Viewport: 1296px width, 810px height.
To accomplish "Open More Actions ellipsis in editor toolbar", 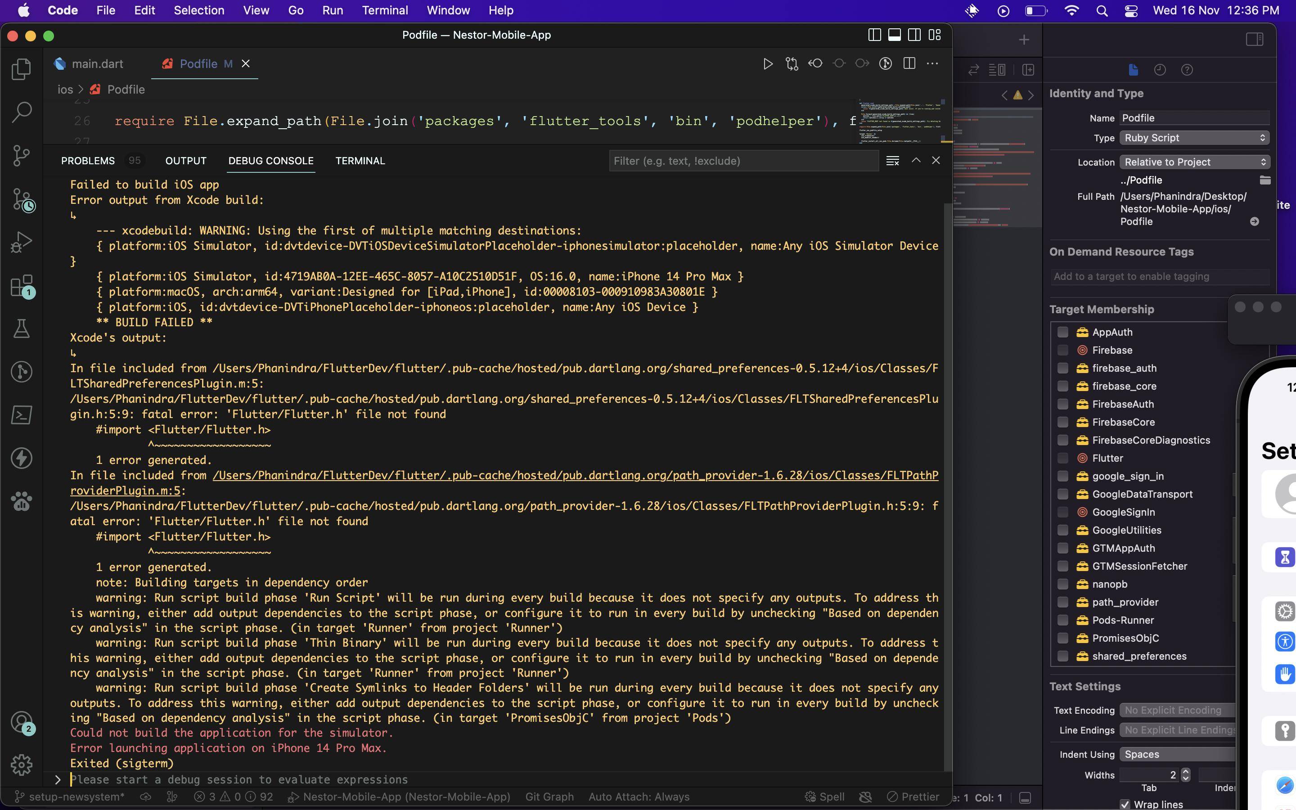I will tap(932, 64).
